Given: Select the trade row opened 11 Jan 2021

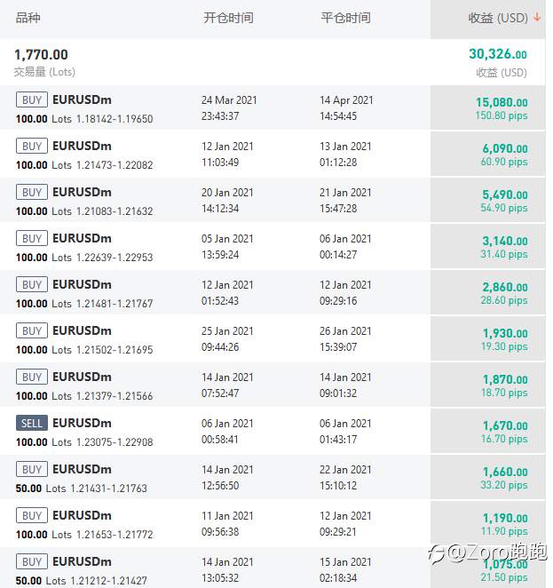Looking at the screenshot, I should (273, 523).
